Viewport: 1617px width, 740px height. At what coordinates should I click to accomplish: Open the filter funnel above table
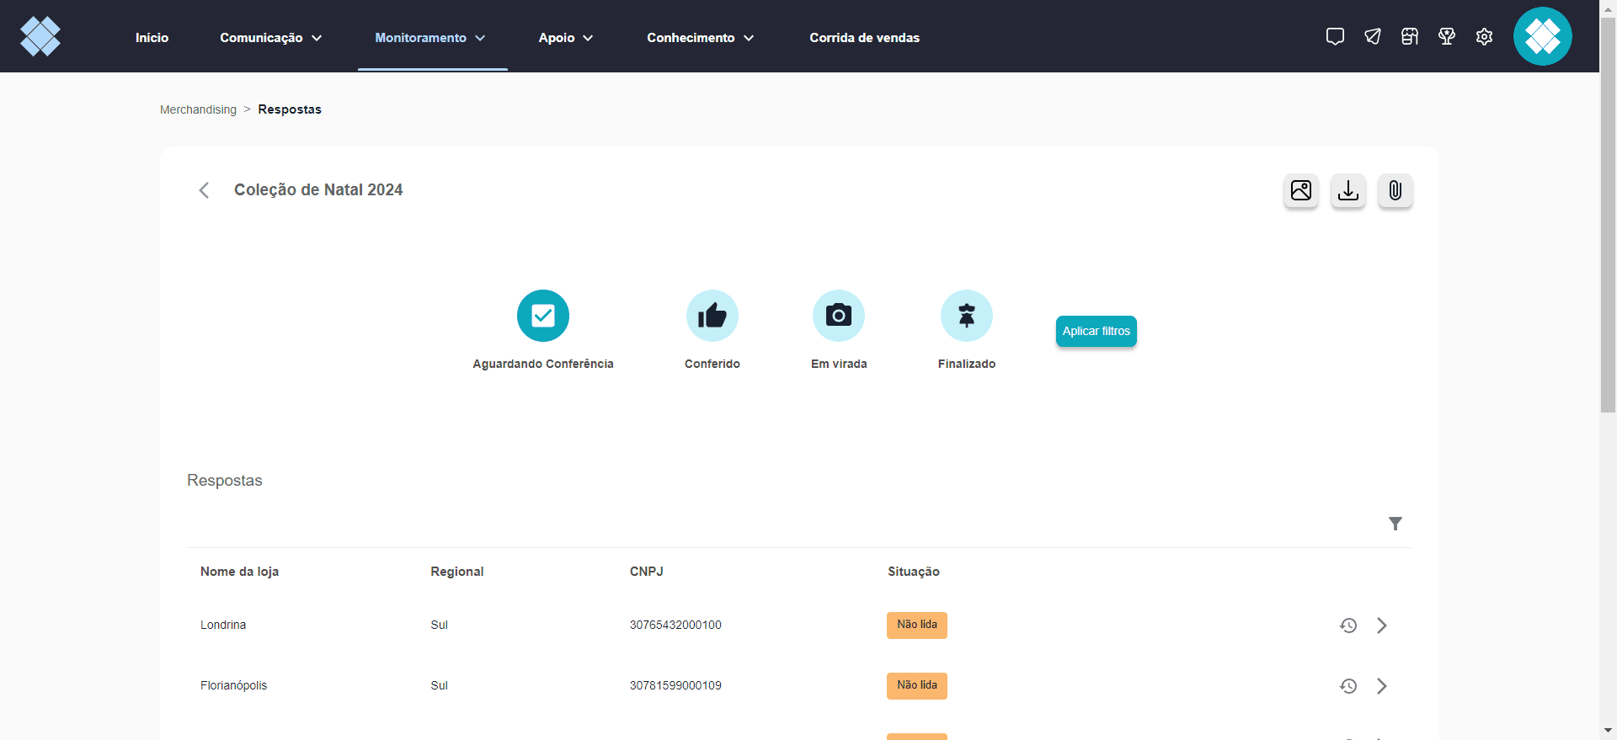(1396, 524)
